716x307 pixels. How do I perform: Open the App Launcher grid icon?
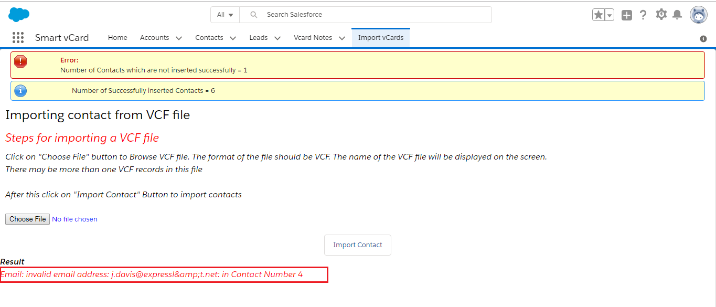[x=18, y=38]
